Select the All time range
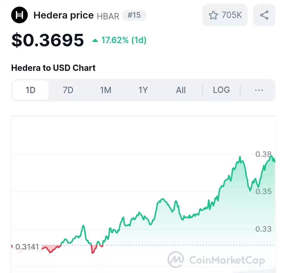This screenshot has width=286, height=273. click(181, 90)
